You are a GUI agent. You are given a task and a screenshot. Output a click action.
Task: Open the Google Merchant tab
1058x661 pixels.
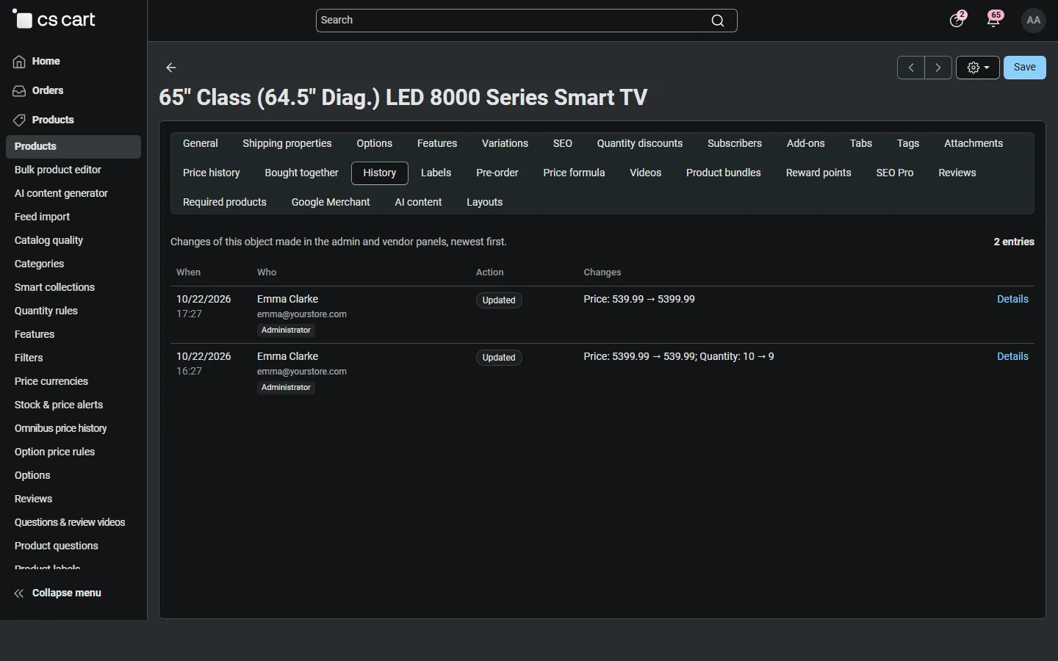pos(331,203)
